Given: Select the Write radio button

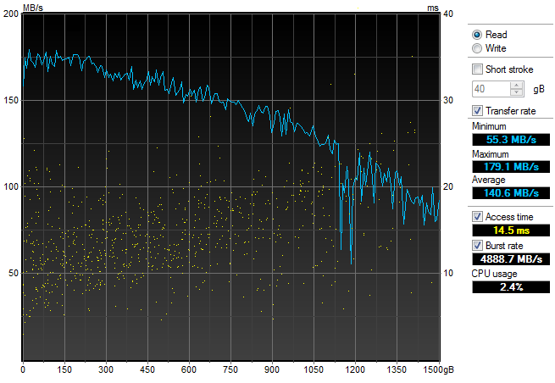Looking at the screenshot, I should (x=477, y=48).
